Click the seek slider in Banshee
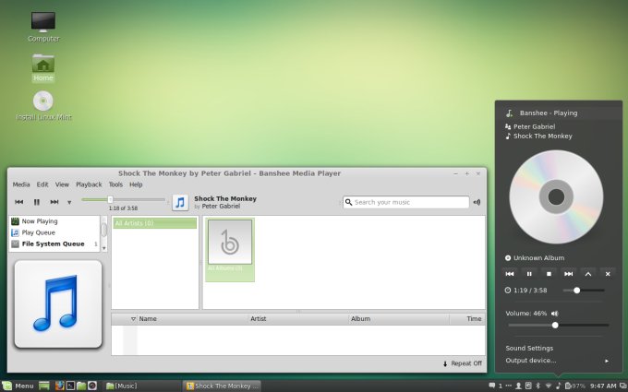This screenshot has height=392, width=628. pos(123,199)
